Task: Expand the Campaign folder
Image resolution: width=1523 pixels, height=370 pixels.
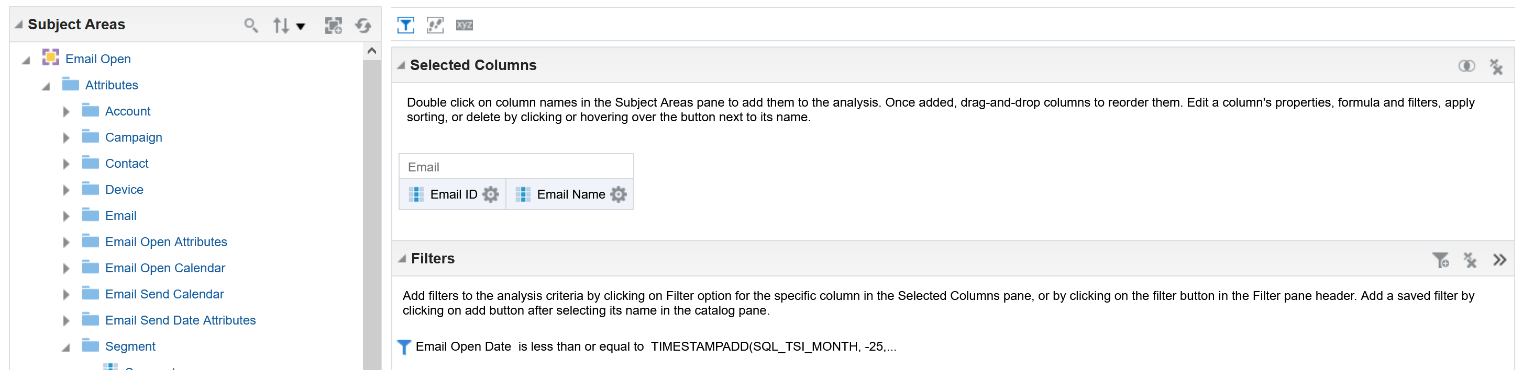Action: coord(66,138)
